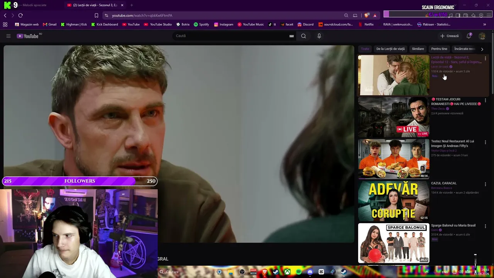Open the Instagram bookmark
Image resolution: width=494 pixels, height=278 pixels.
pyautogui.click(x=224, y=24)
